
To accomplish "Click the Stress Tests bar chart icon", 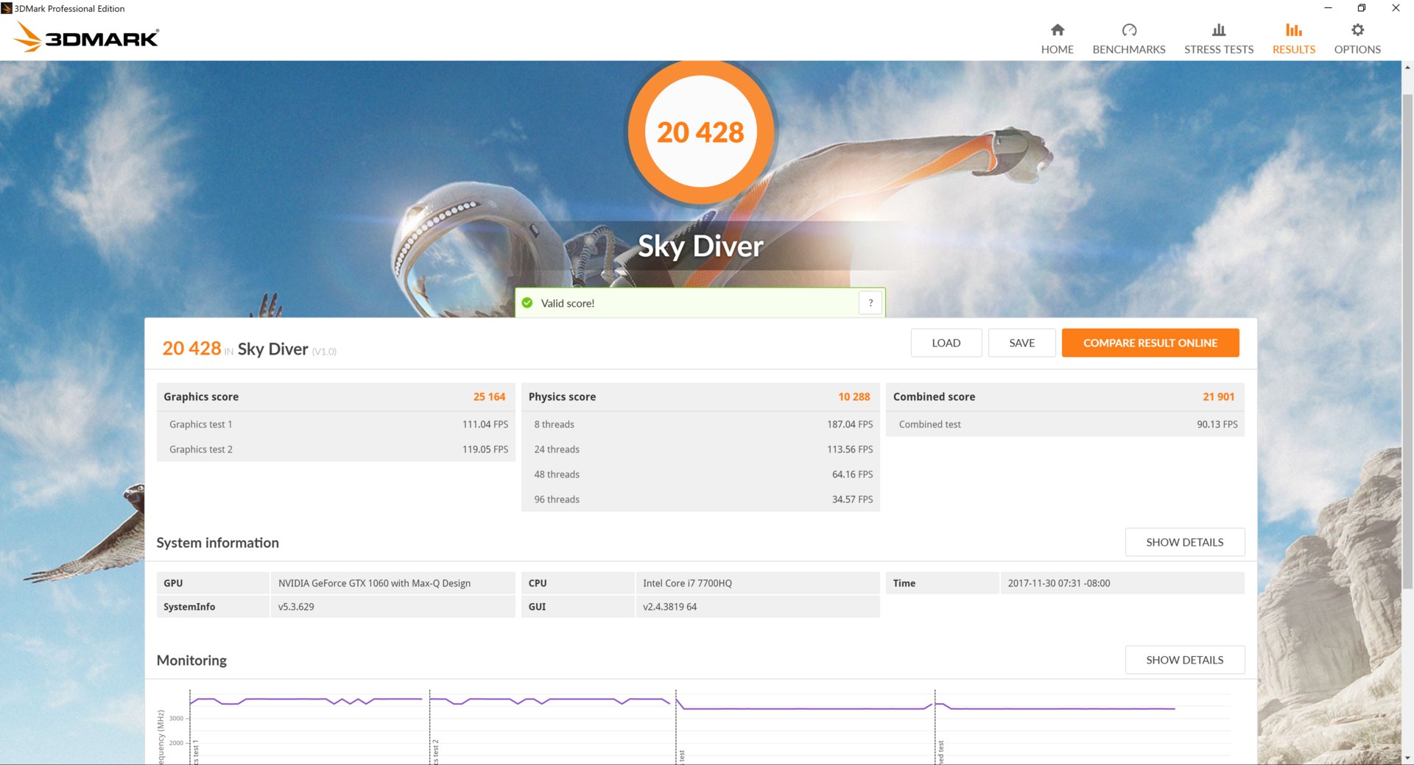I will point(1219,30).
